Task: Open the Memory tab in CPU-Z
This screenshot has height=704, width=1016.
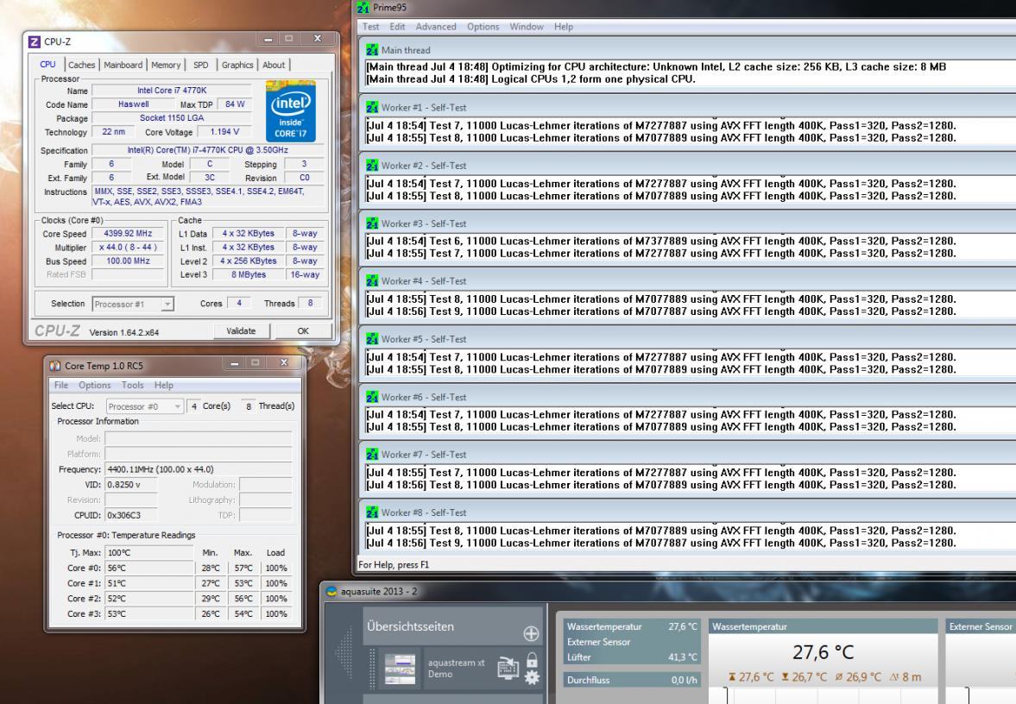Action: (166, 65)
